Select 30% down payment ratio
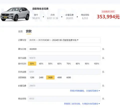 32,64
